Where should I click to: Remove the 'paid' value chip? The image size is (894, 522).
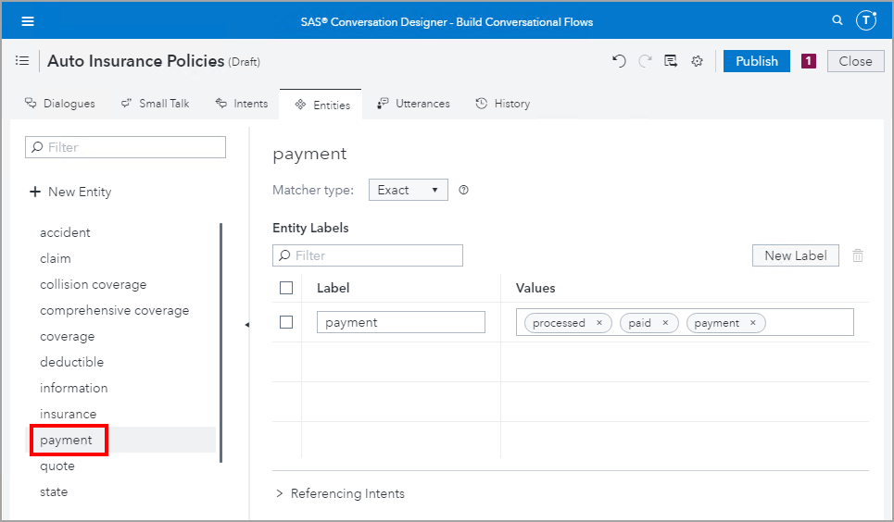[x=665, y=322]
